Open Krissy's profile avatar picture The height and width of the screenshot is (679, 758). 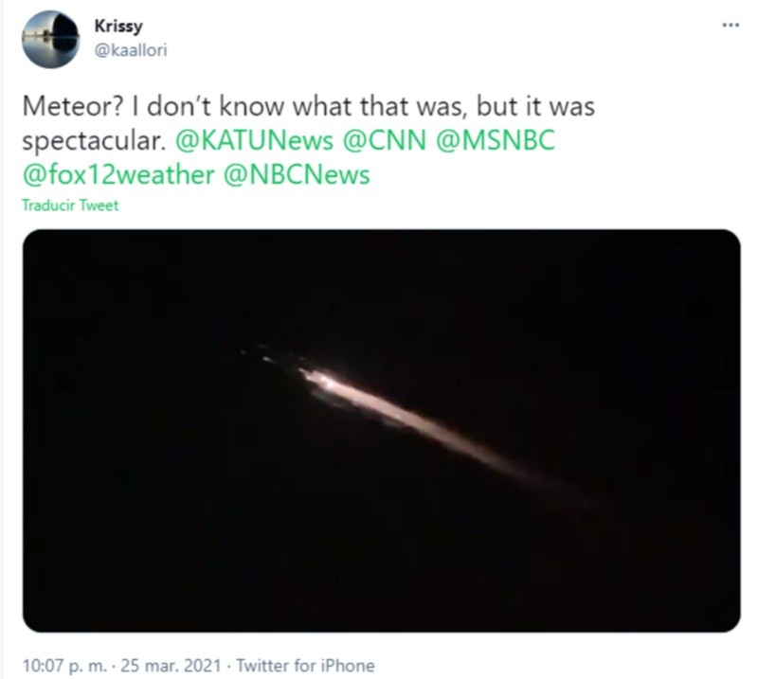(51, 40)
